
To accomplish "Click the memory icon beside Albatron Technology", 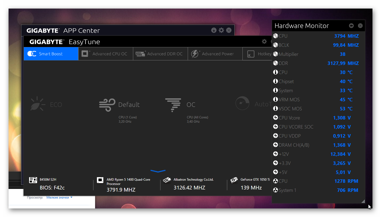I will point(167,180).
